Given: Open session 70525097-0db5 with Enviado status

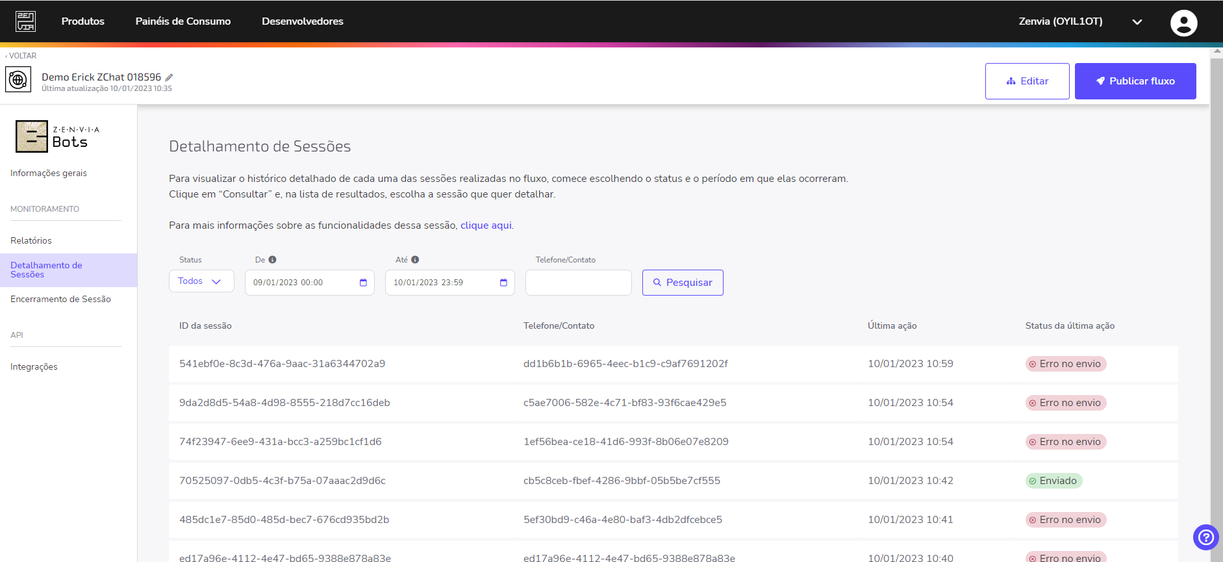Looking at the screenshot, I should point(674,481).
